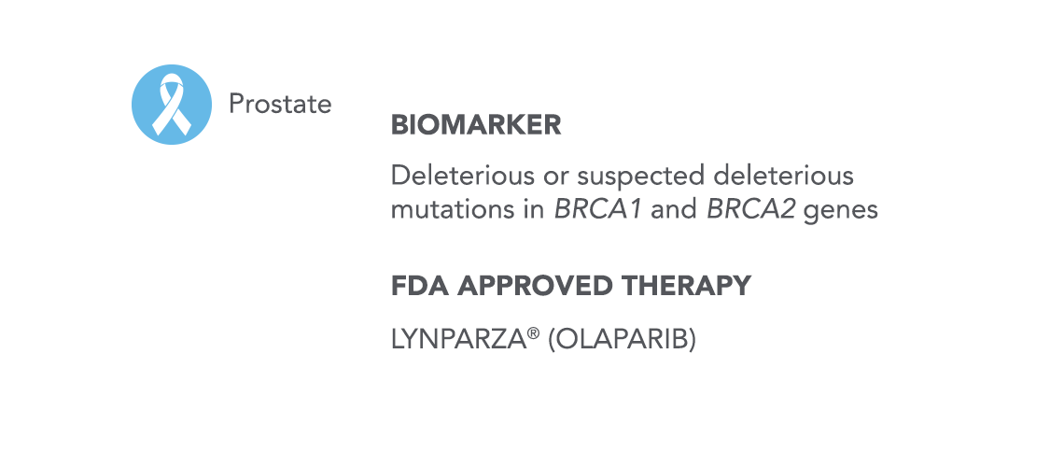
Task: Select the registered trademark symbol after LYNPARZA
Action: pyautogui.click(x=535, y=334)
